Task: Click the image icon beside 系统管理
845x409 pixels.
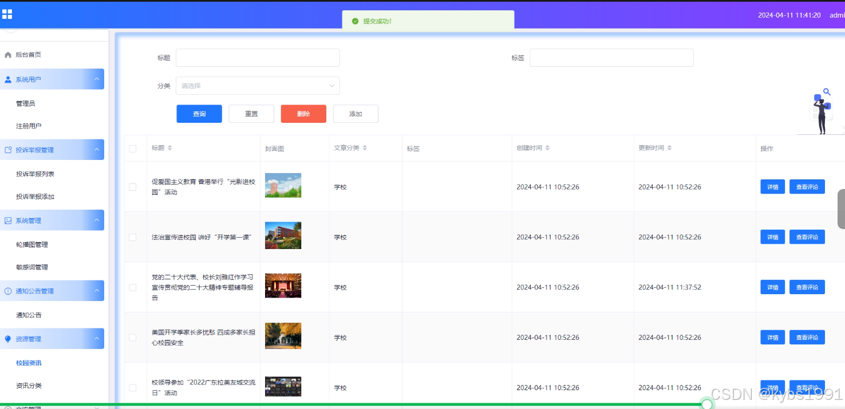Action: (x=8, y=220)
